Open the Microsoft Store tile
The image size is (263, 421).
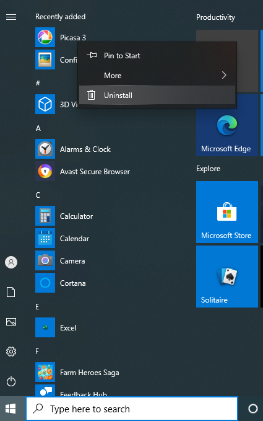(227, 212)
